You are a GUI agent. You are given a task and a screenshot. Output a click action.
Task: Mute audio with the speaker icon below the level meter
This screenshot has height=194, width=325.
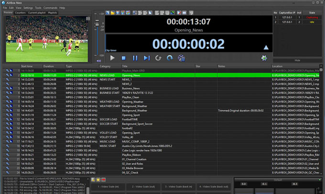(98, 61)
